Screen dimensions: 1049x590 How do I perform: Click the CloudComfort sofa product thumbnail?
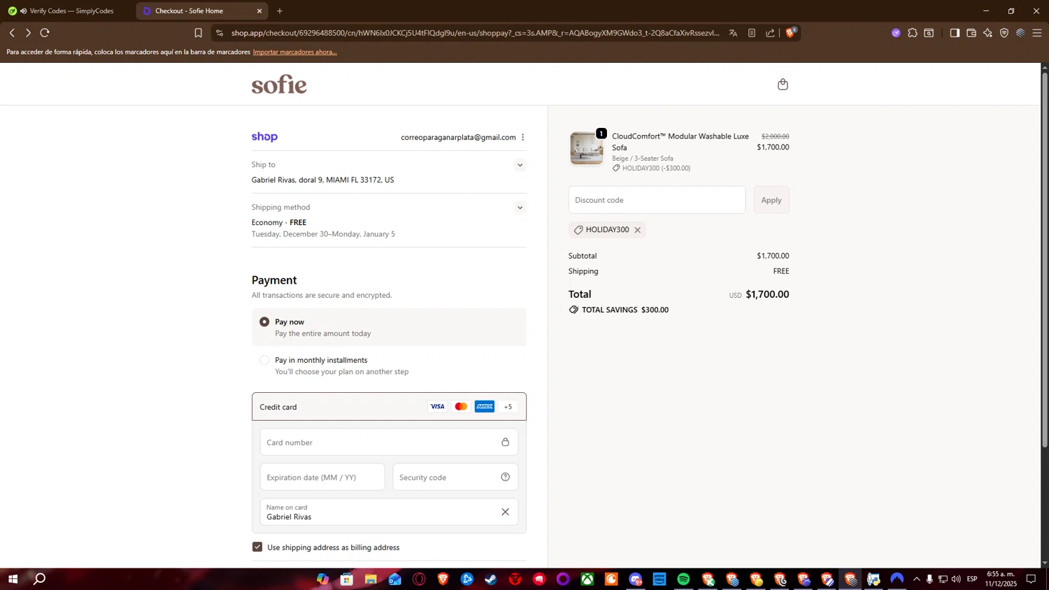(x=587, y=148)
